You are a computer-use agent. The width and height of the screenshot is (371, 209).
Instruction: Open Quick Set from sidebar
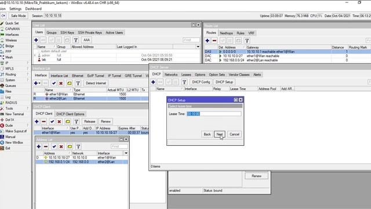(x=12, y=23)
